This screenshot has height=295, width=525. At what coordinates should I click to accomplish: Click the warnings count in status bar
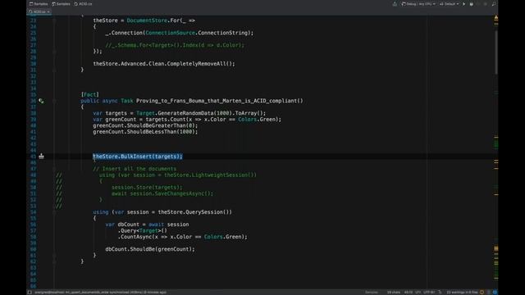(462, 293)
